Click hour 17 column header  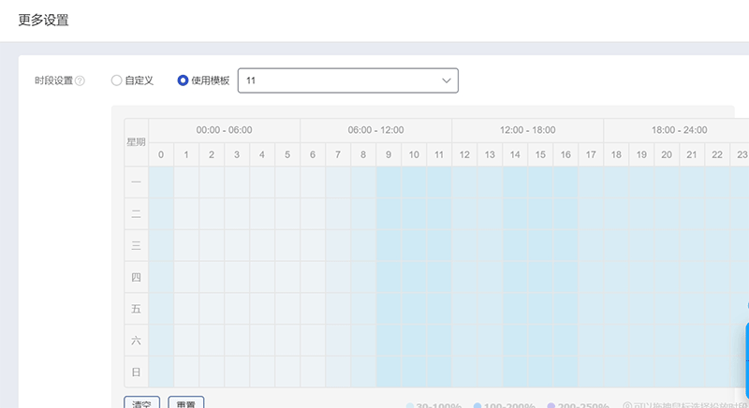click(x=591, y=154)
